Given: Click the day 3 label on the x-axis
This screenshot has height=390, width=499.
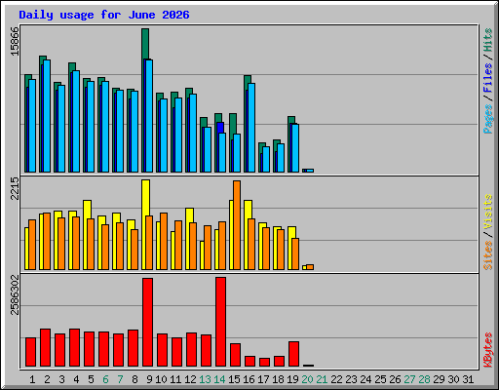Looking at the screenshot, I should [61, 379].
